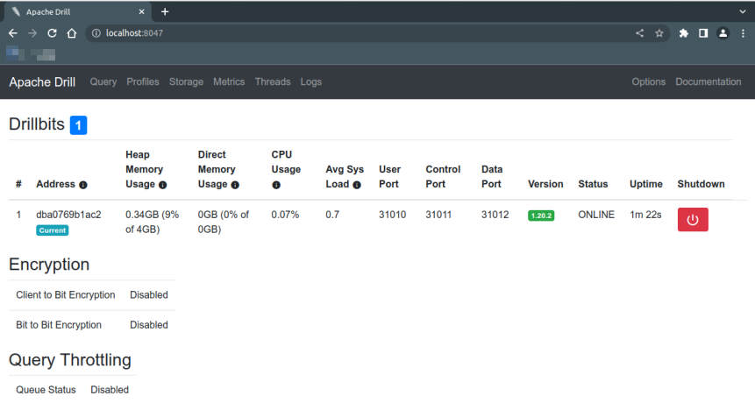Go back with browser back arrow
The height and width of the screenshot is (403, 755).
coord(13,33)
